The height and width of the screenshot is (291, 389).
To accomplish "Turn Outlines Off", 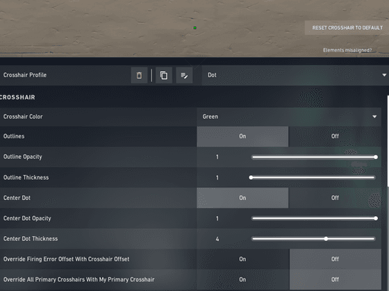I will (x=335, y=136).
